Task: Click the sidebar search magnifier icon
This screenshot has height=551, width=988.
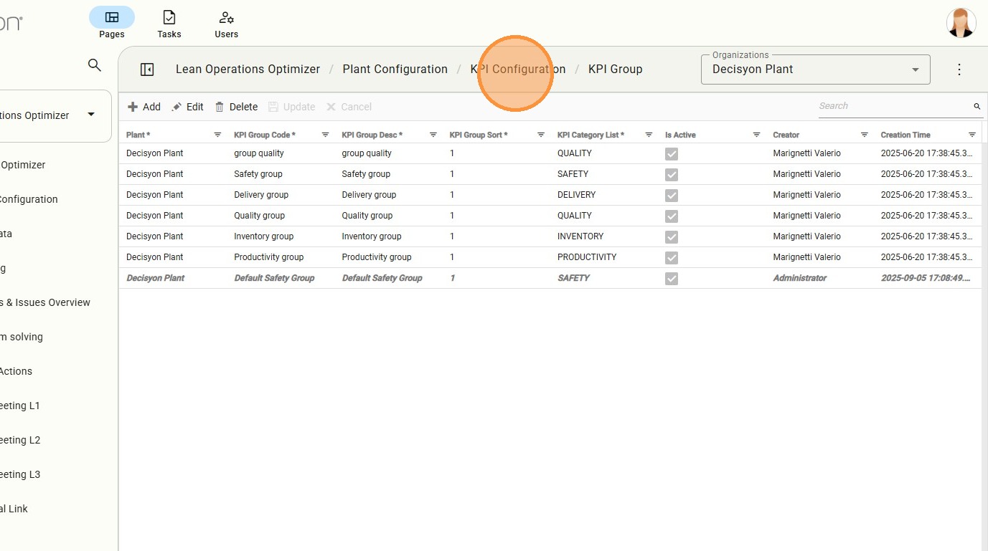Action: [94, 65]
